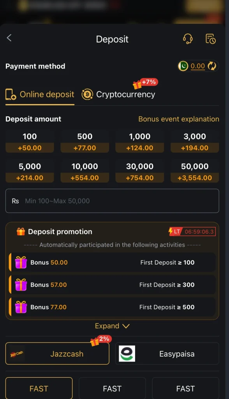
Task: Select the Online deposit tab
Action: tap(40, 94)
